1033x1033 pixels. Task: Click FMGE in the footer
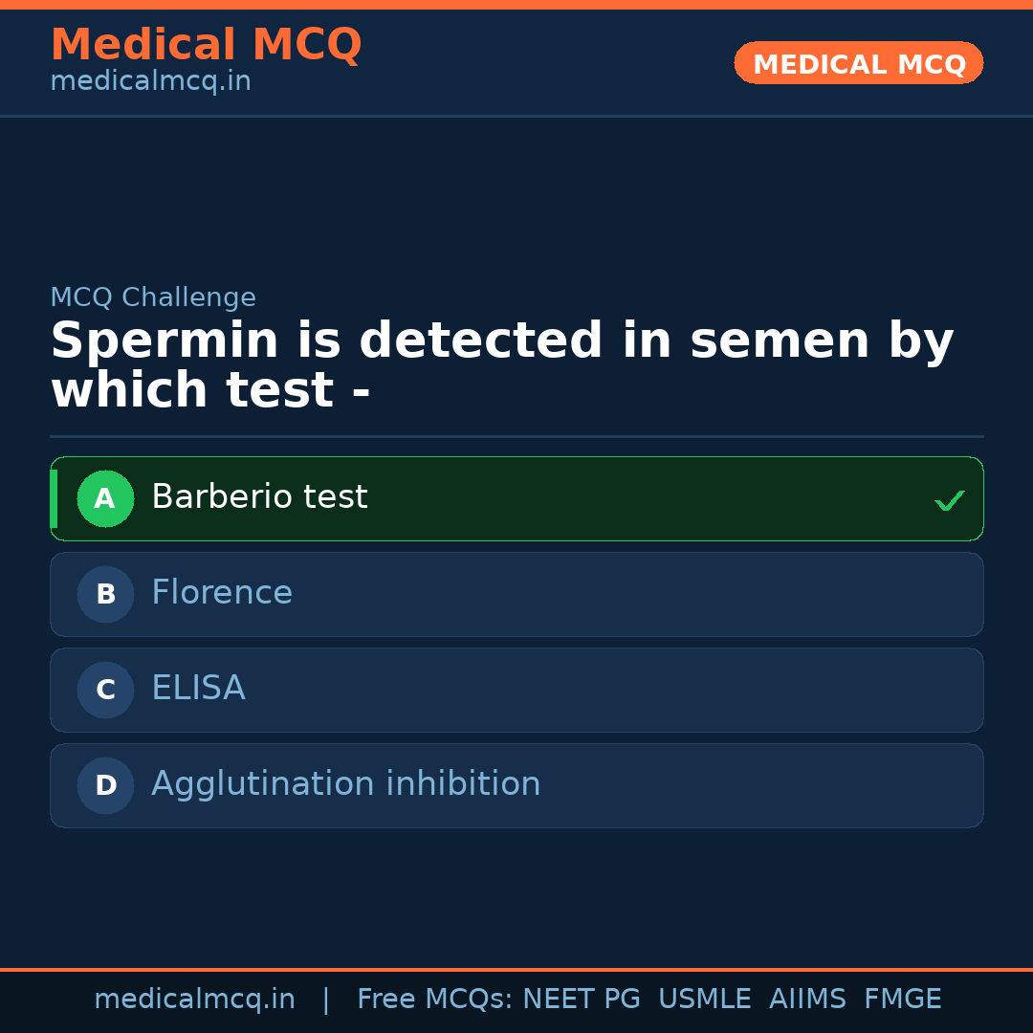[902, 1000]
